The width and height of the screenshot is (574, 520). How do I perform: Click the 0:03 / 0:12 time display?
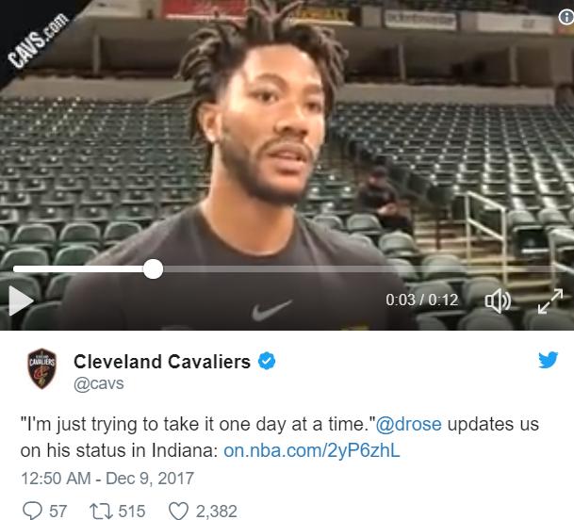[x=421, y=301]
